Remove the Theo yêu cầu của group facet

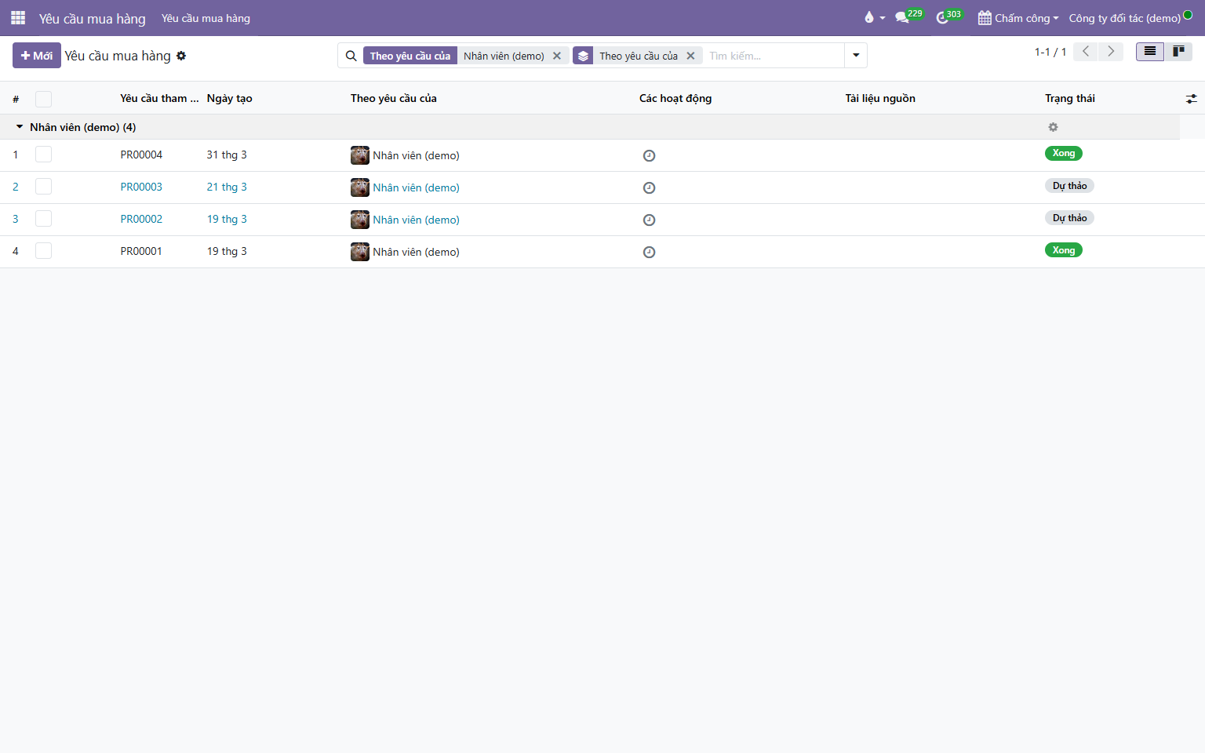tap(690, 56)
